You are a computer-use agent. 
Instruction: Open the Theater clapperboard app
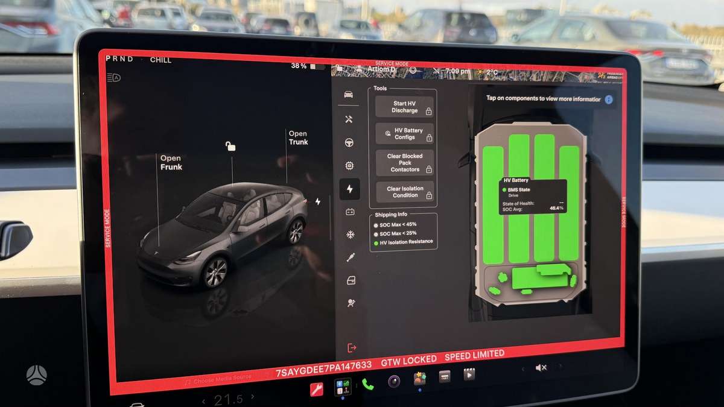tap(469, 374)
